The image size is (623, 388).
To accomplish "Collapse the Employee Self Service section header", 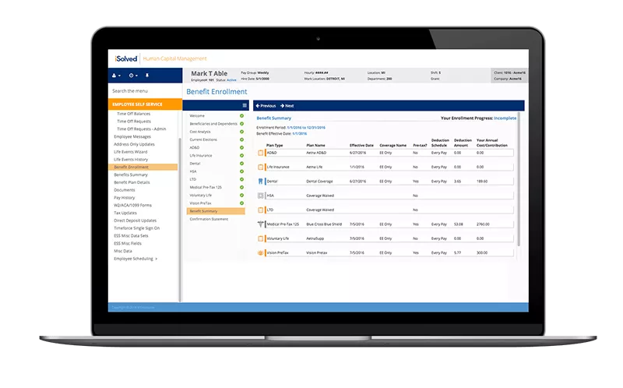I will click(x=145, y=104).
